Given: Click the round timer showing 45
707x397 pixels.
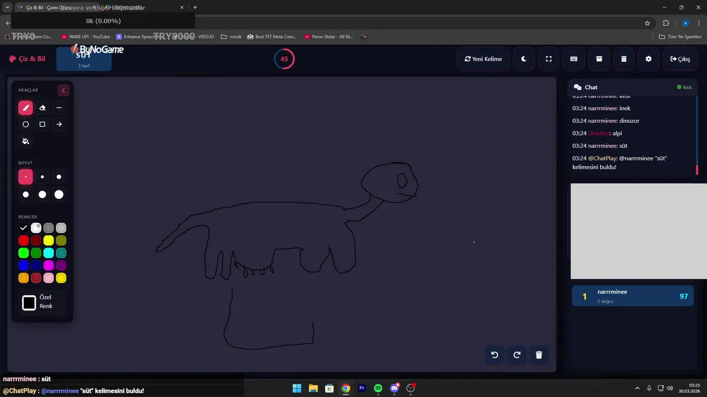Looking at the screenshot, I should click(284, 59).
